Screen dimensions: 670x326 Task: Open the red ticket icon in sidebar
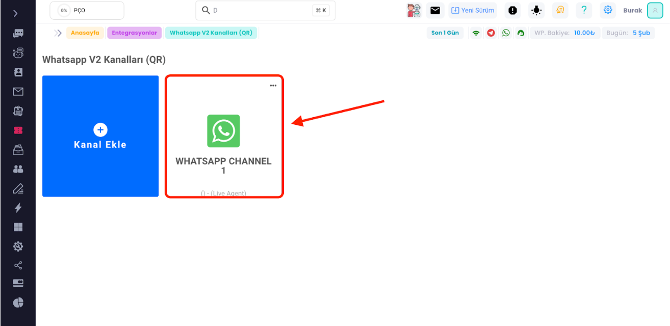point(18,130)
